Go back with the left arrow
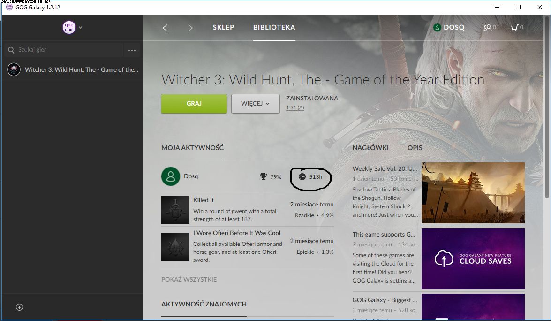551x321 pixels. 165,28
